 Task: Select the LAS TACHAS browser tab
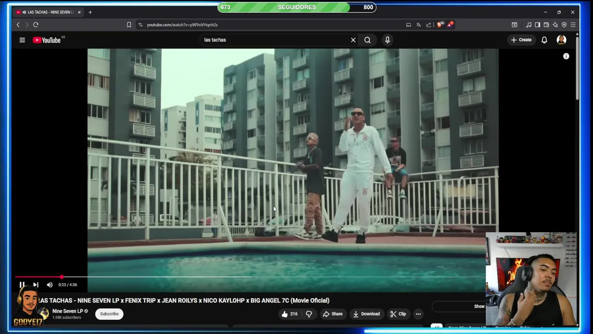pos(49,12)
